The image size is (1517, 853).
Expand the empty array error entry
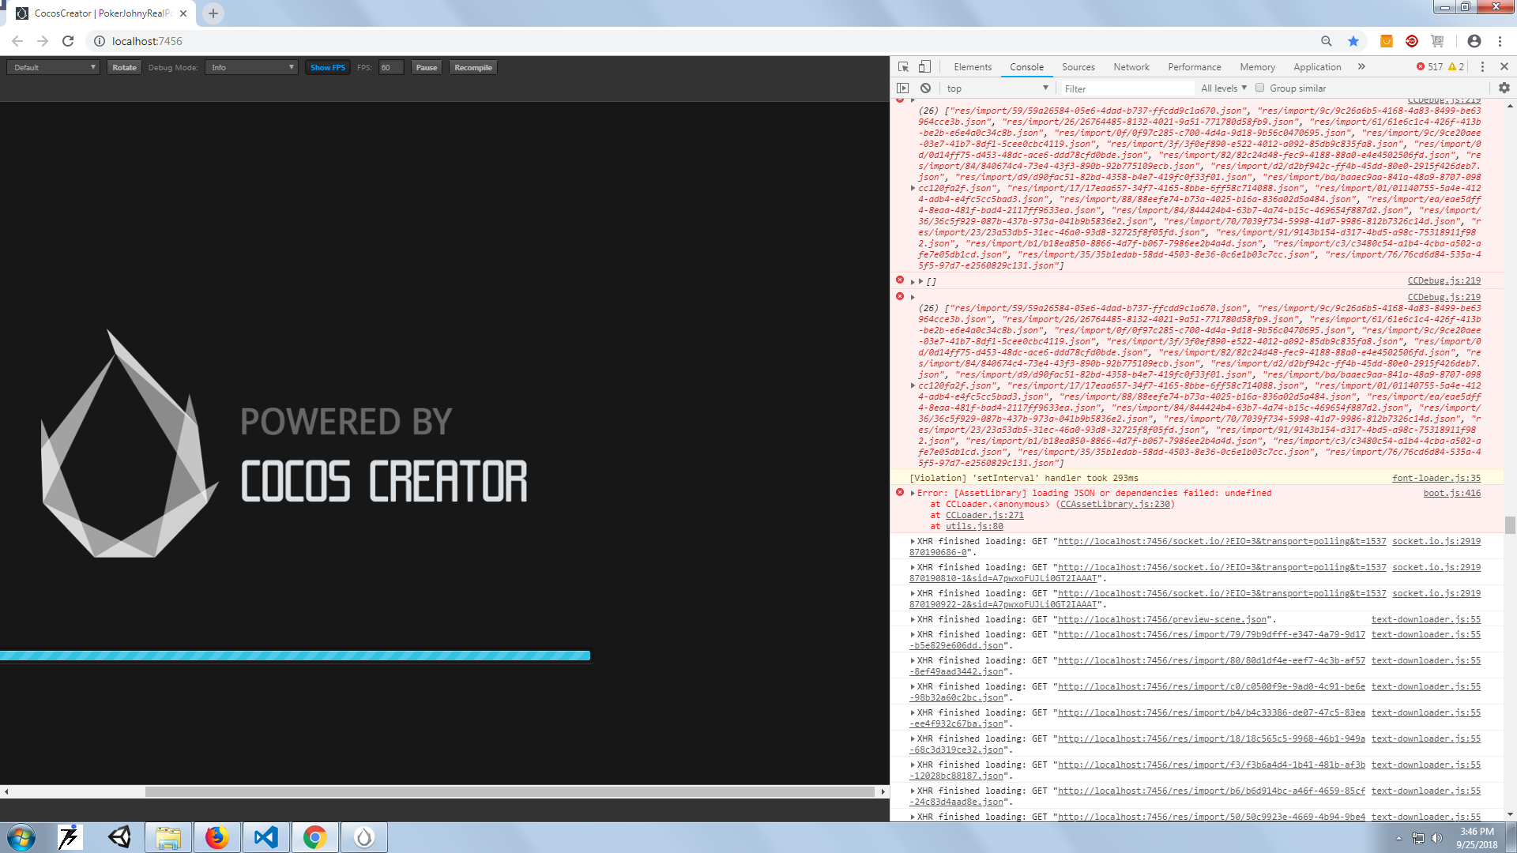(x=913, y=282)
